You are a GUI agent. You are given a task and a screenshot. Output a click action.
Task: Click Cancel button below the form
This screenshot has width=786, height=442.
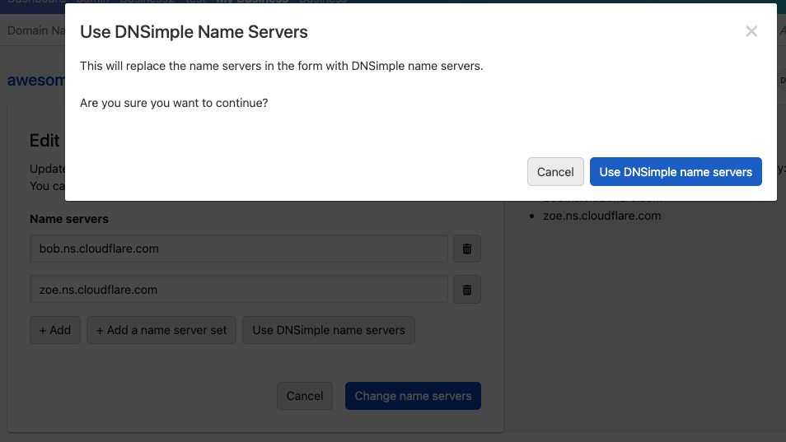coord(305,396)
